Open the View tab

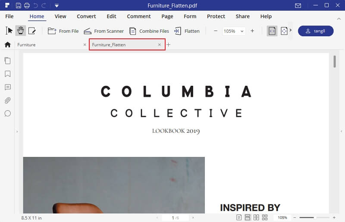(60, 16)
